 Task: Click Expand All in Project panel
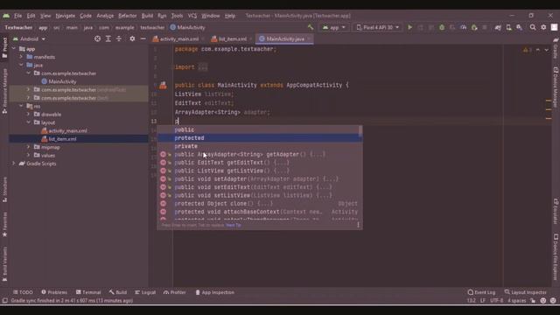coord(108,38)
